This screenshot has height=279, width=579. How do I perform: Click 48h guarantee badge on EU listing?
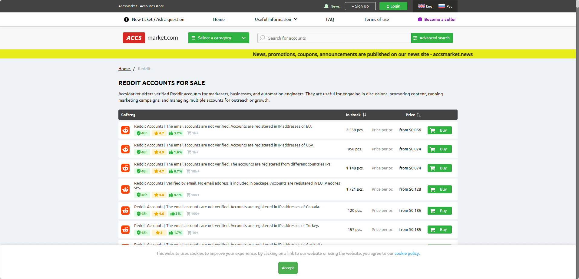pos(142,133)
